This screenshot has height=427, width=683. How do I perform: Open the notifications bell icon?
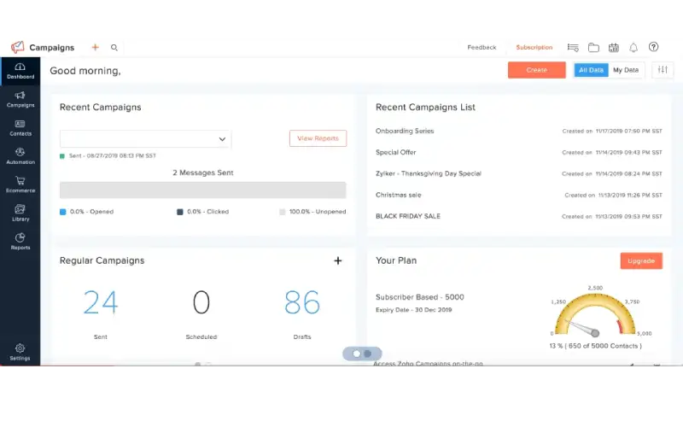click(633, 48)
